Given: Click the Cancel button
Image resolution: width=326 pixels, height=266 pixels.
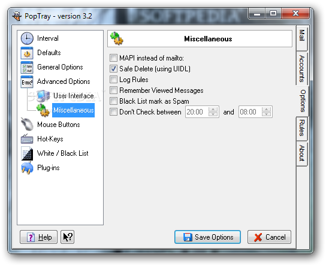Looking at the screenshot, I should tap(269, 237).
